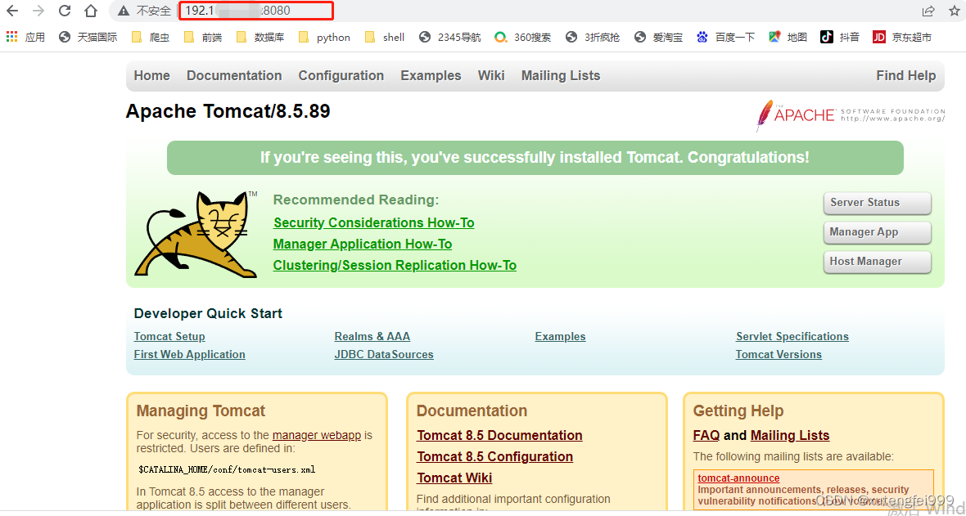Viewport: 966px width, 516px height.
Task: Open the 爬虫 bookmark folder
Action: [151, 37]
